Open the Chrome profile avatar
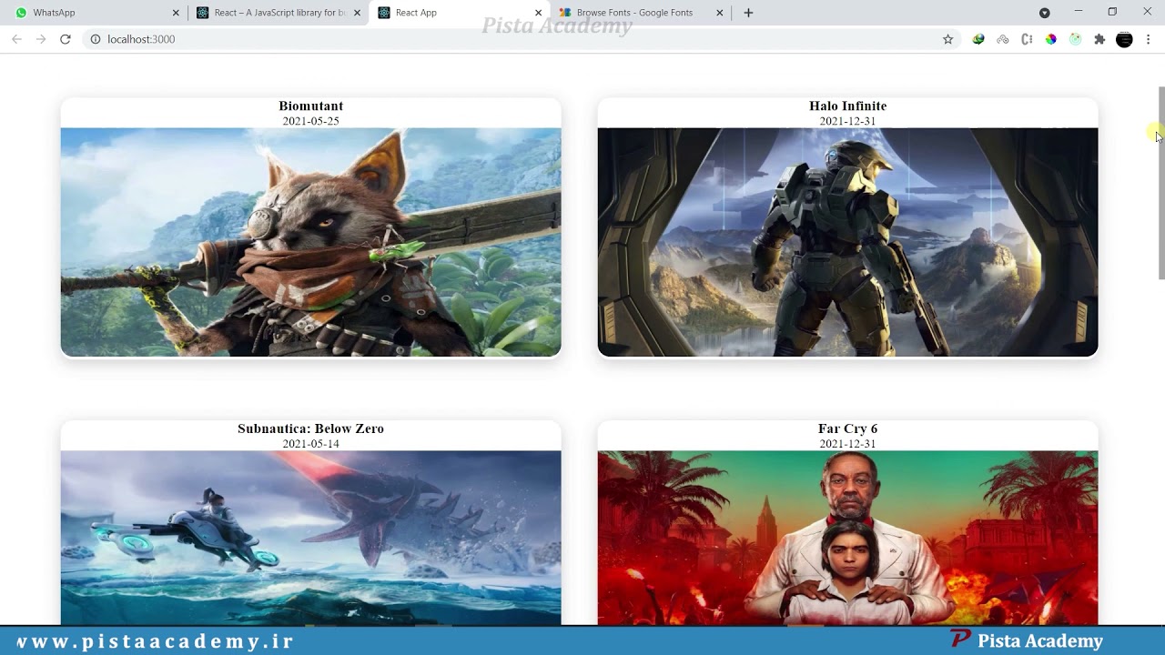This screenshot has height=655, width=1165. [1124, 39]
